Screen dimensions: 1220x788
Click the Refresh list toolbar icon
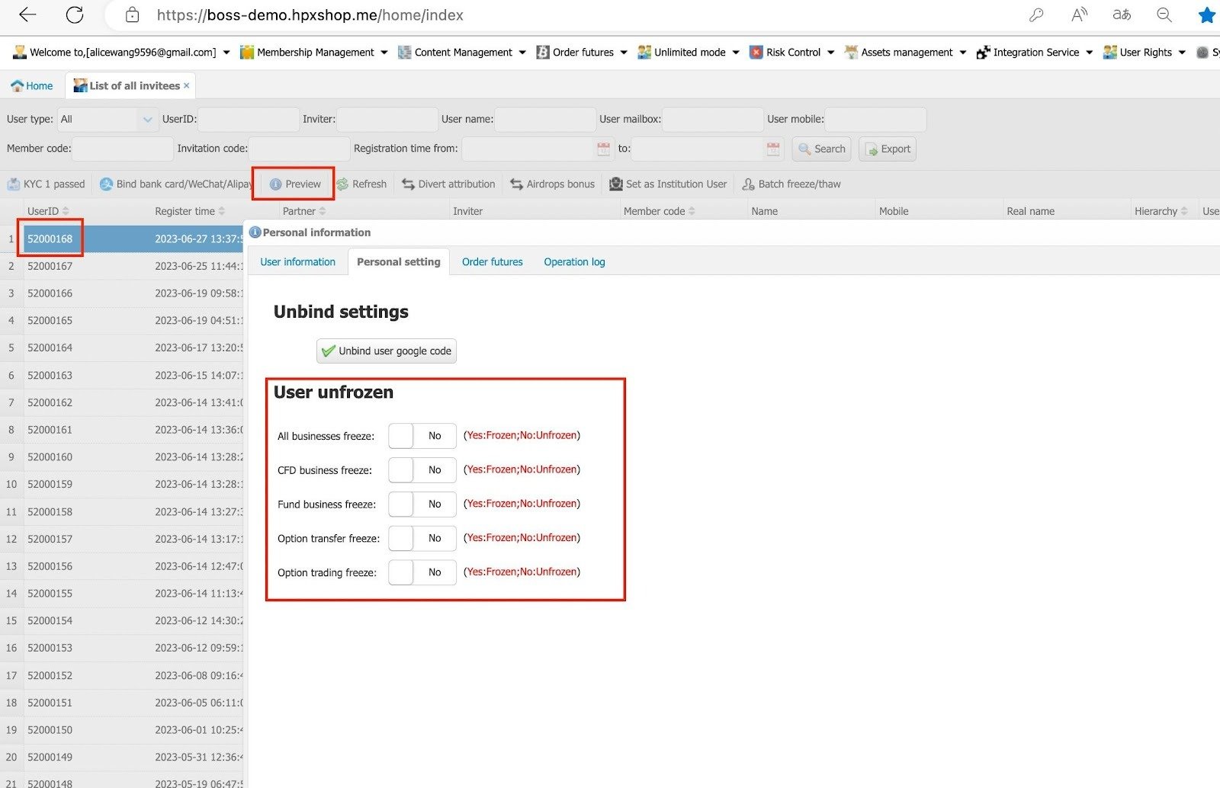click(x=343, y=184)
